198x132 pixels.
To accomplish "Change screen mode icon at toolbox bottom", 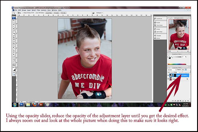I will pos(14,75).
